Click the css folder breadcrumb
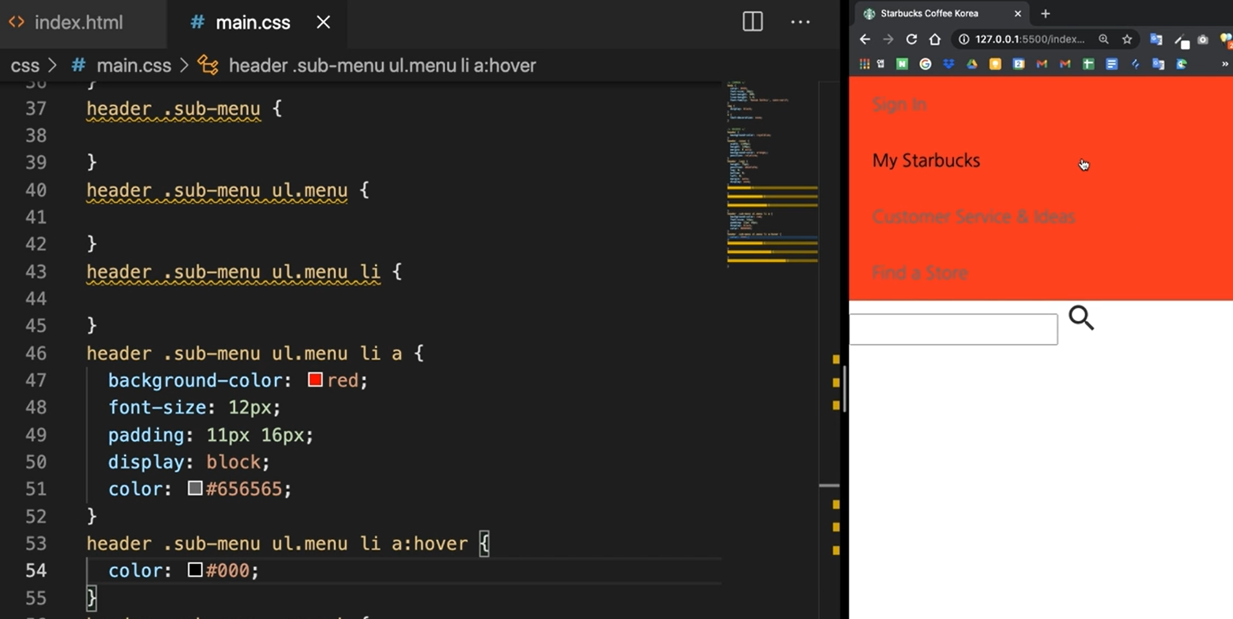Viewport: 1233px width, 619px height. (25, 65)
